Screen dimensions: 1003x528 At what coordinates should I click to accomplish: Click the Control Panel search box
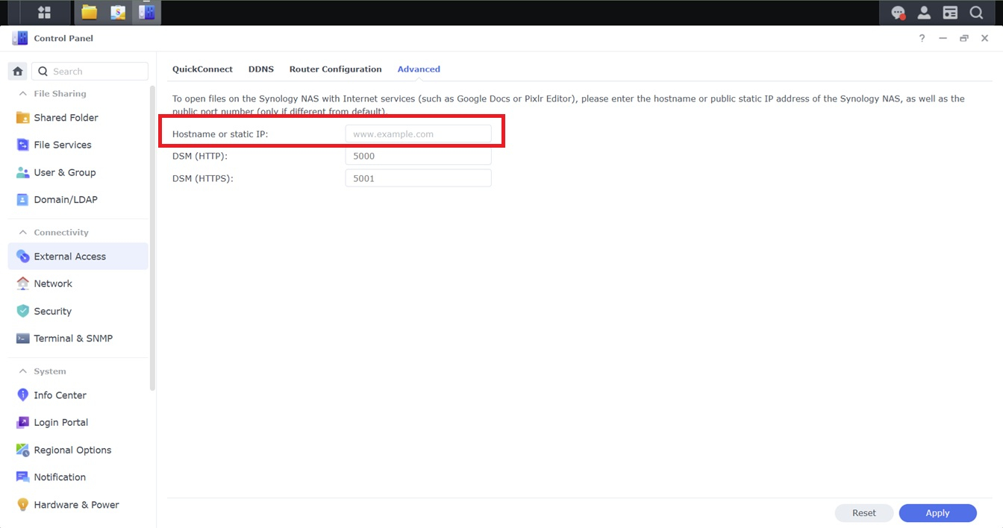click(x=90, y=72)
